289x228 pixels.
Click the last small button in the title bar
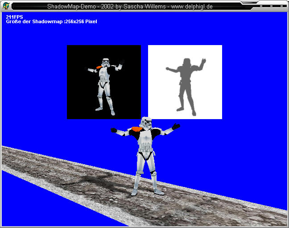(x=281, y=6)
